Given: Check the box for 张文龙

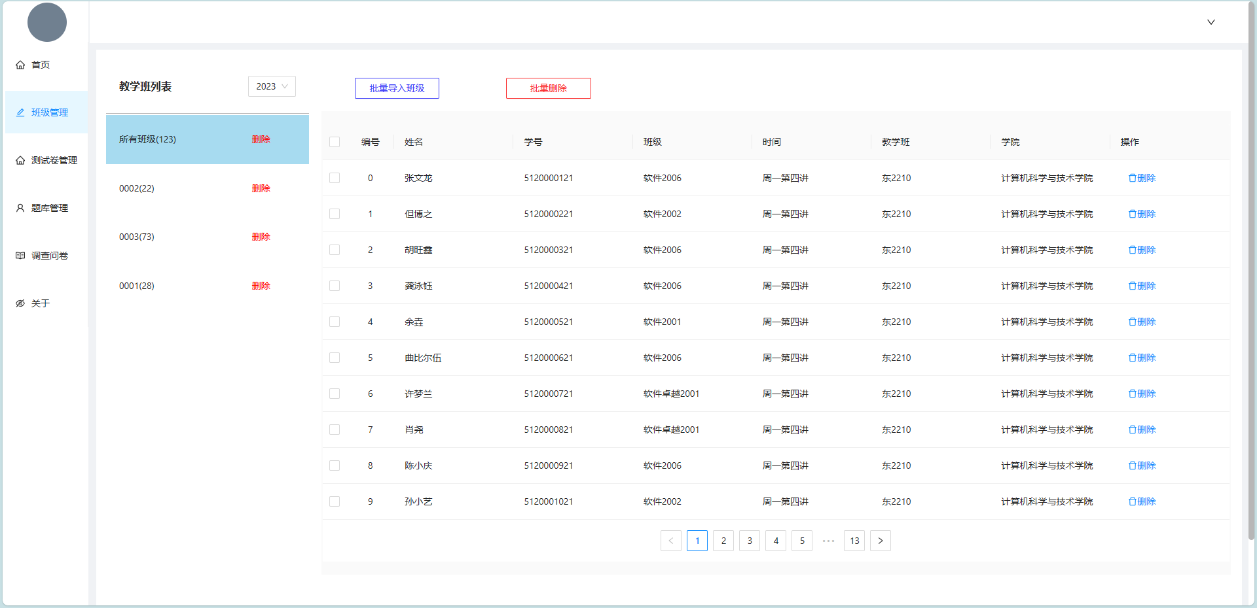Looking at the screenshot, I should pyautogui.click(x=335, y=178).
